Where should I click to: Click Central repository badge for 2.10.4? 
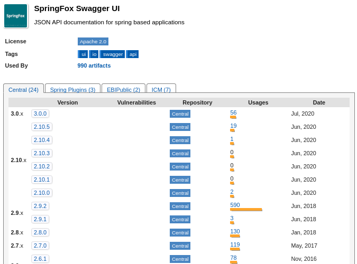180,140
